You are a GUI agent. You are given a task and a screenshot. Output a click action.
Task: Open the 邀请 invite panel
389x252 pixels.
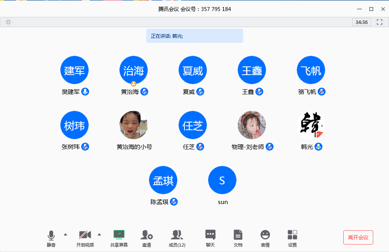click(147, 238)
